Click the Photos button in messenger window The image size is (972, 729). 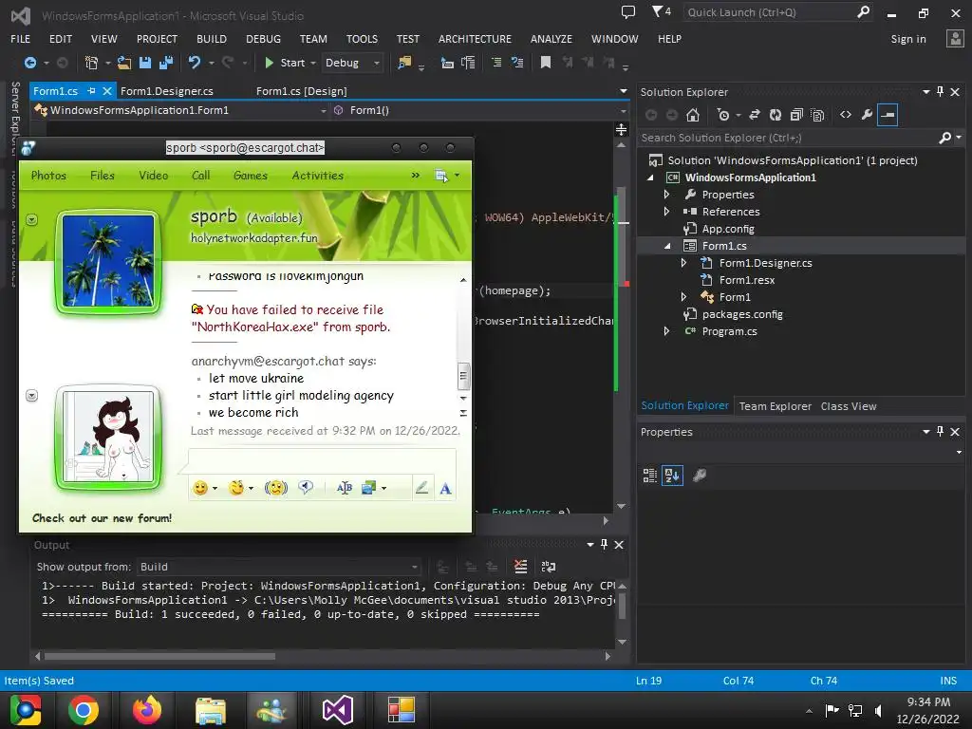48,176
